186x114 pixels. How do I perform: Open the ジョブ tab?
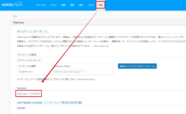coord(53,5)
